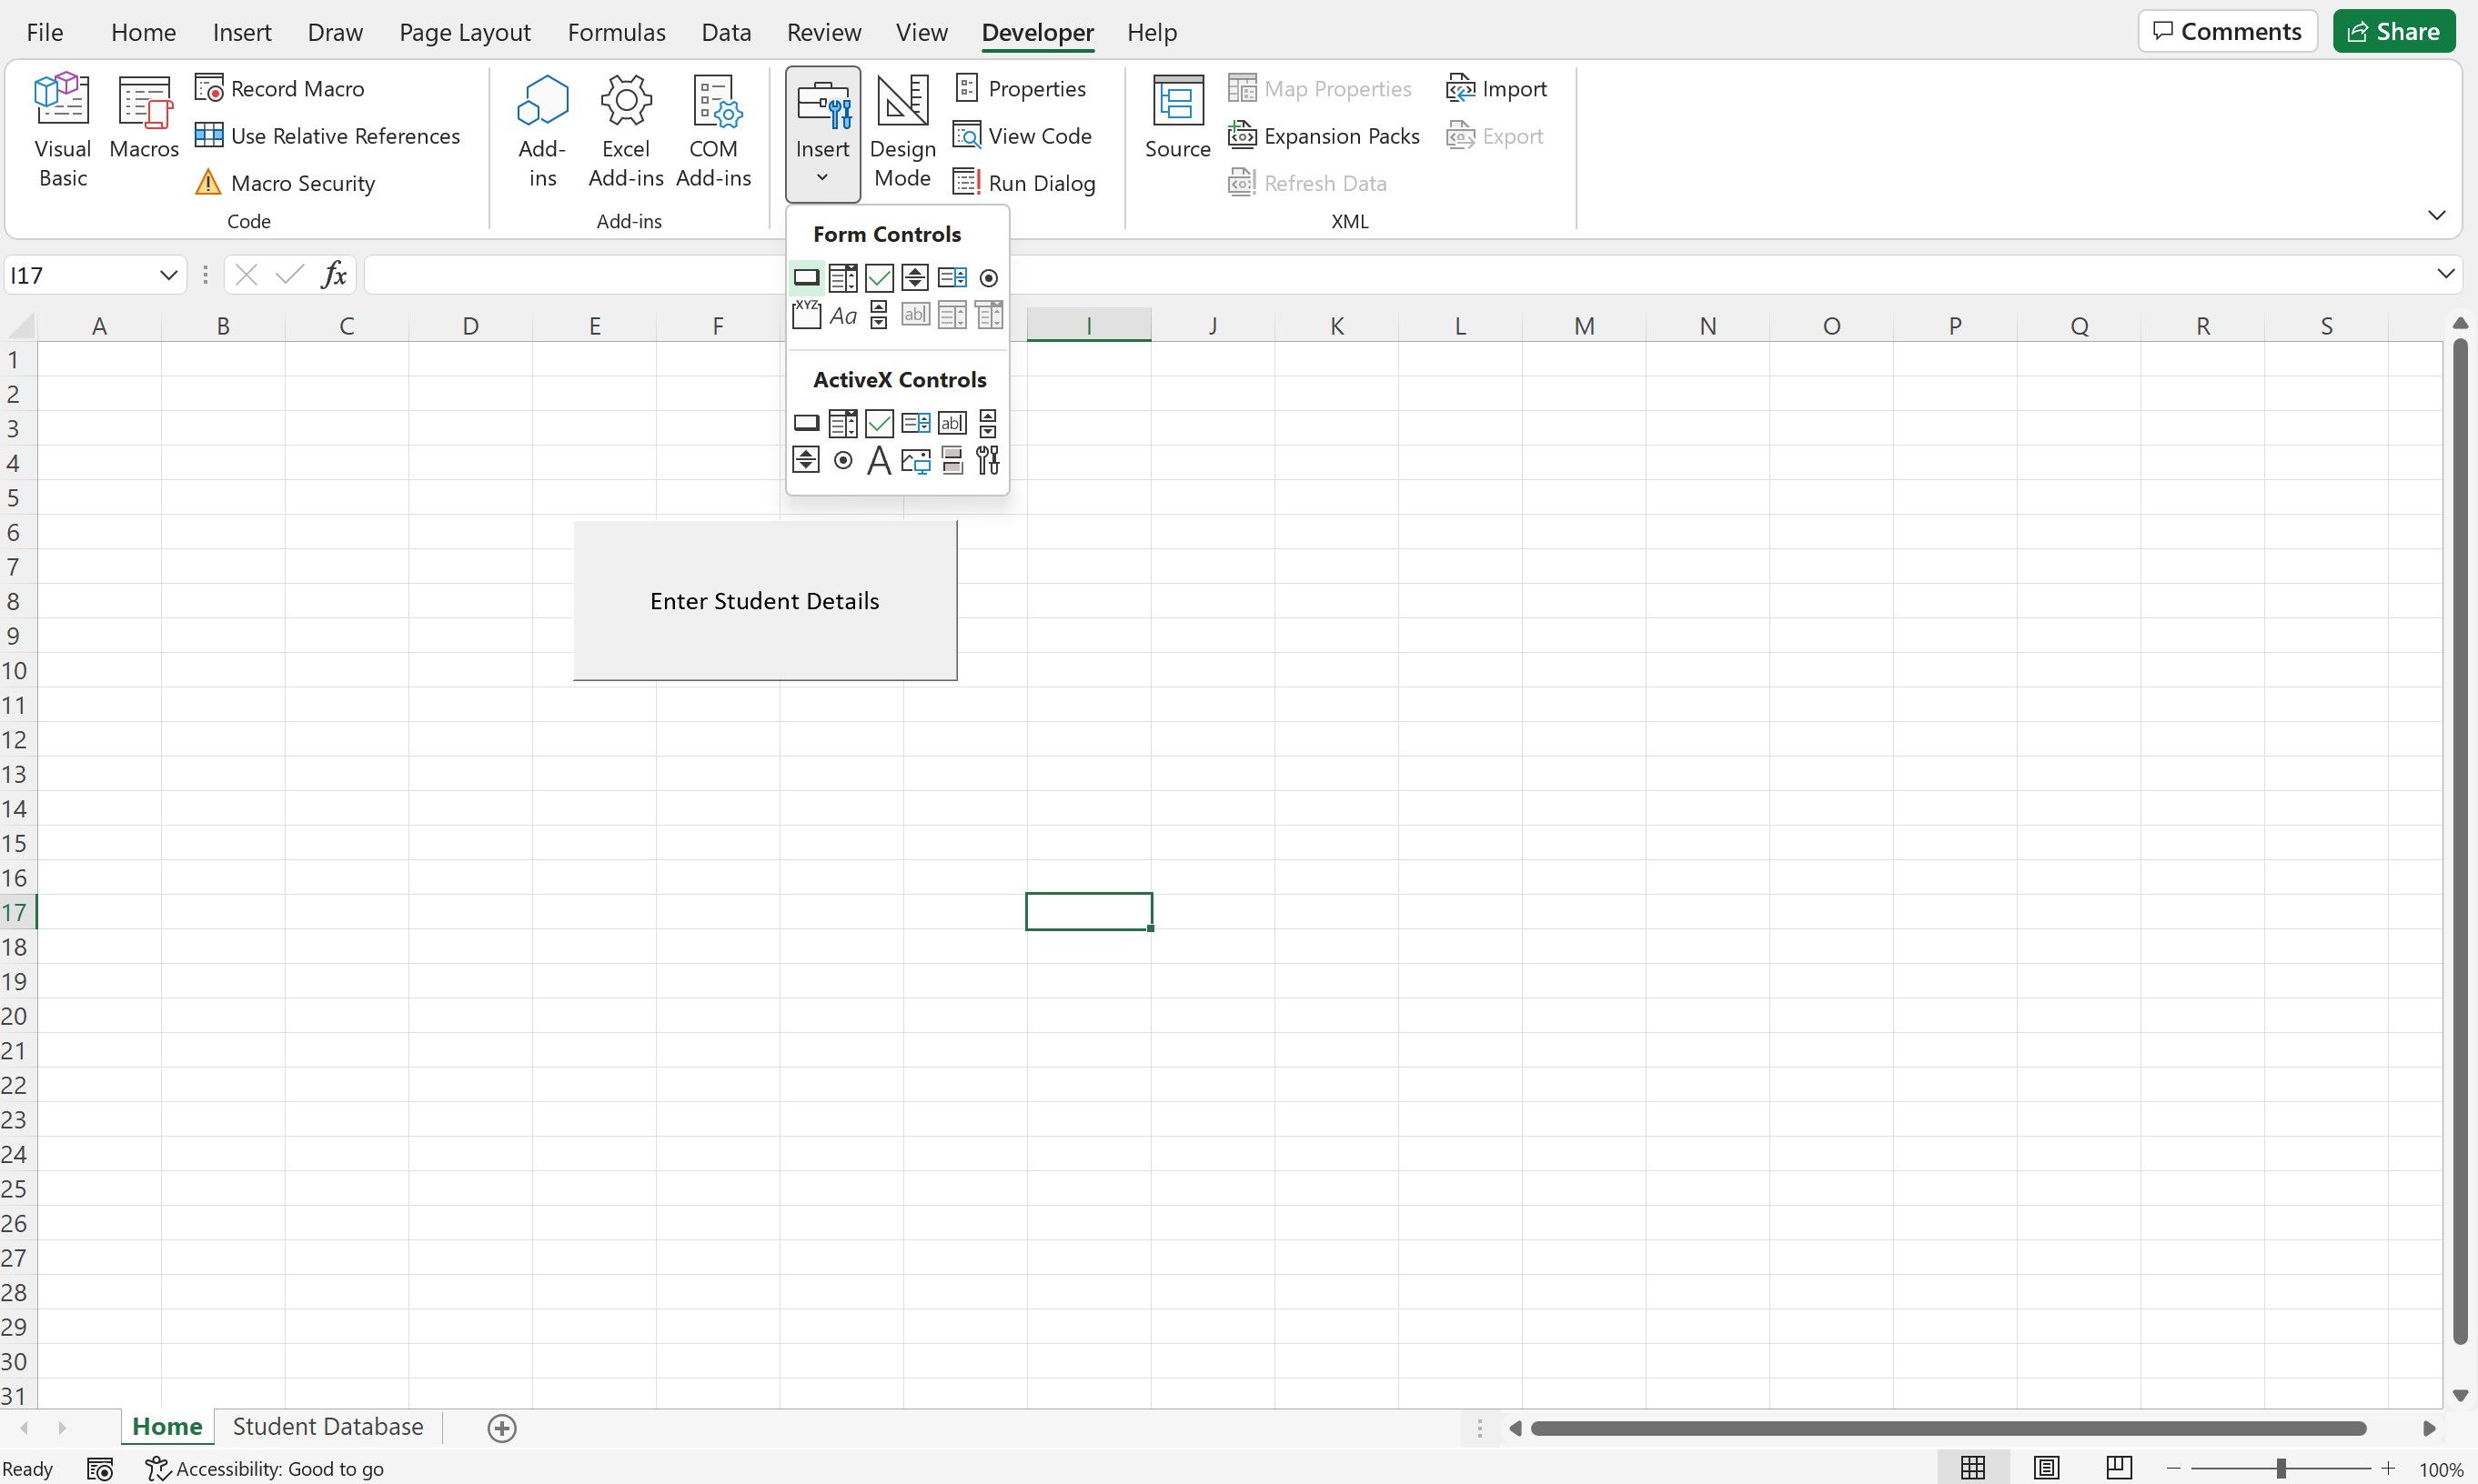
Task: Select checkbox control in Form Controls
Action: 879,277
